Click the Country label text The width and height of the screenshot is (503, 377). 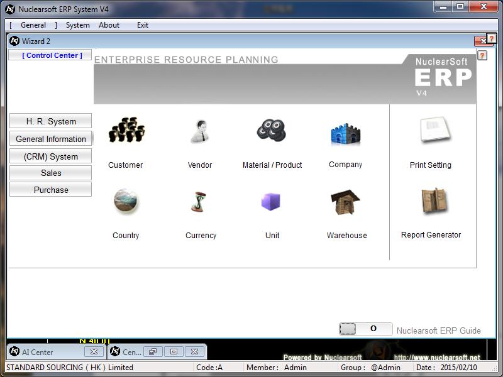point(126,235)
